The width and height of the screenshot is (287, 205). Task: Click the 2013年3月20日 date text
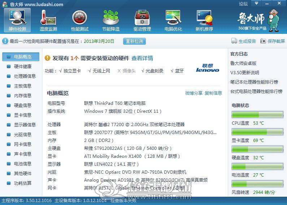pos(99,41)
